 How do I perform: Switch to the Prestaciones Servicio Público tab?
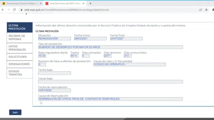point(22,4)
